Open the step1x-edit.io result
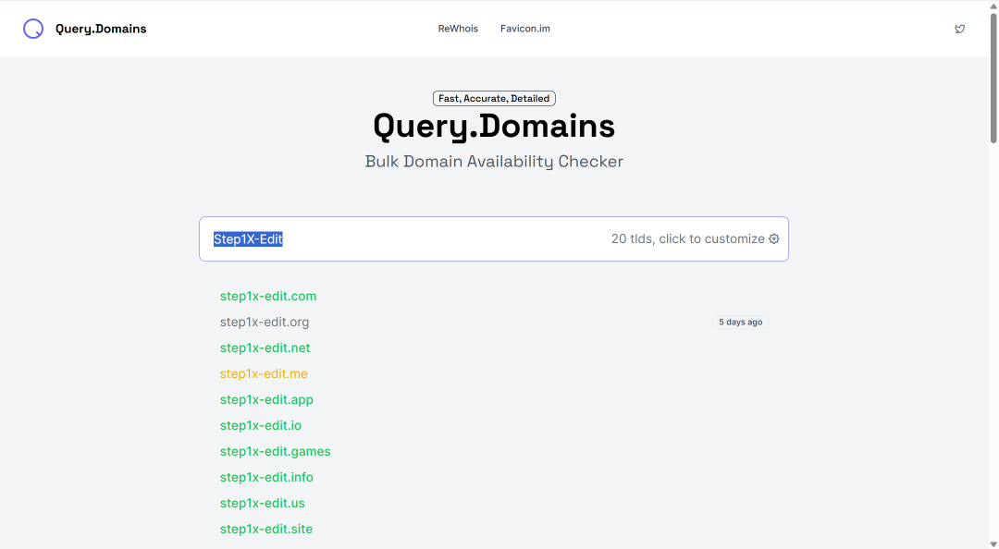Image resolution: width=999 pixels, height=549 pixels. click(261, 425)
